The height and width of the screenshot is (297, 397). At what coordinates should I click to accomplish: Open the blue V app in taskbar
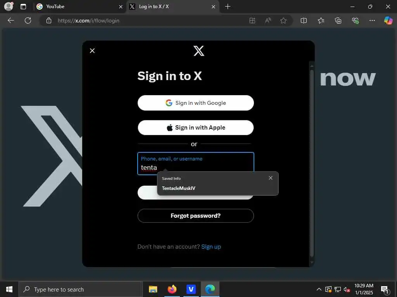(191, 289)
